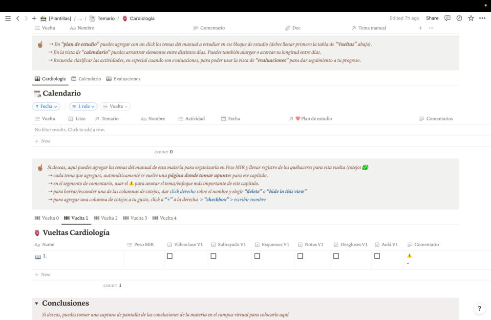Image resolution: width=491 pixels, height=320 pixels.
Task: Click the Fecha column header in Calendario
Action: (x=231, y=118)
